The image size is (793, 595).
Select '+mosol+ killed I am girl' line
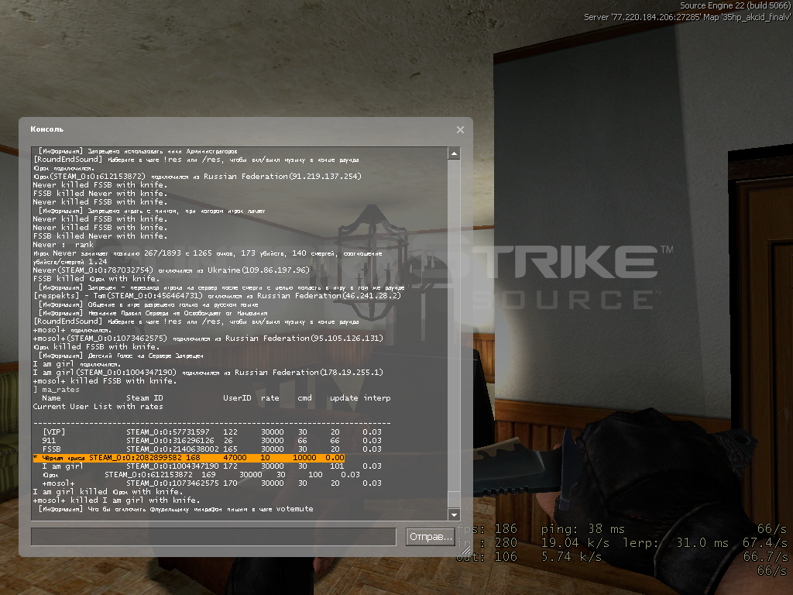tap(116, 500)
